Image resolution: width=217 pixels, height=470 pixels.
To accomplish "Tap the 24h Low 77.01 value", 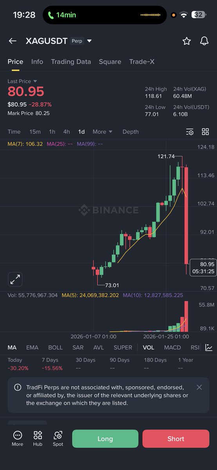I will click(x=152, y=114).
